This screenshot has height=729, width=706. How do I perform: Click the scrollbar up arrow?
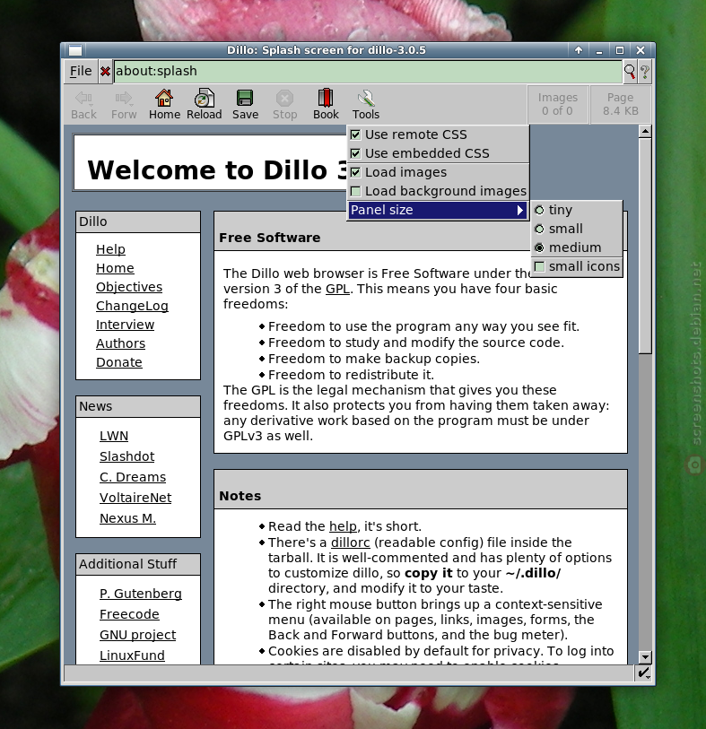point(645,132)
